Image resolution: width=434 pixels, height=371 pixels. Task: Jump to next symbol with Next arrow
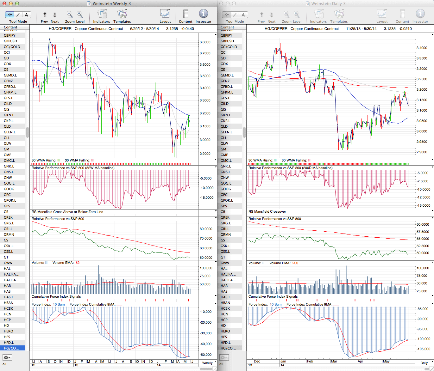[x=55, y=15]
